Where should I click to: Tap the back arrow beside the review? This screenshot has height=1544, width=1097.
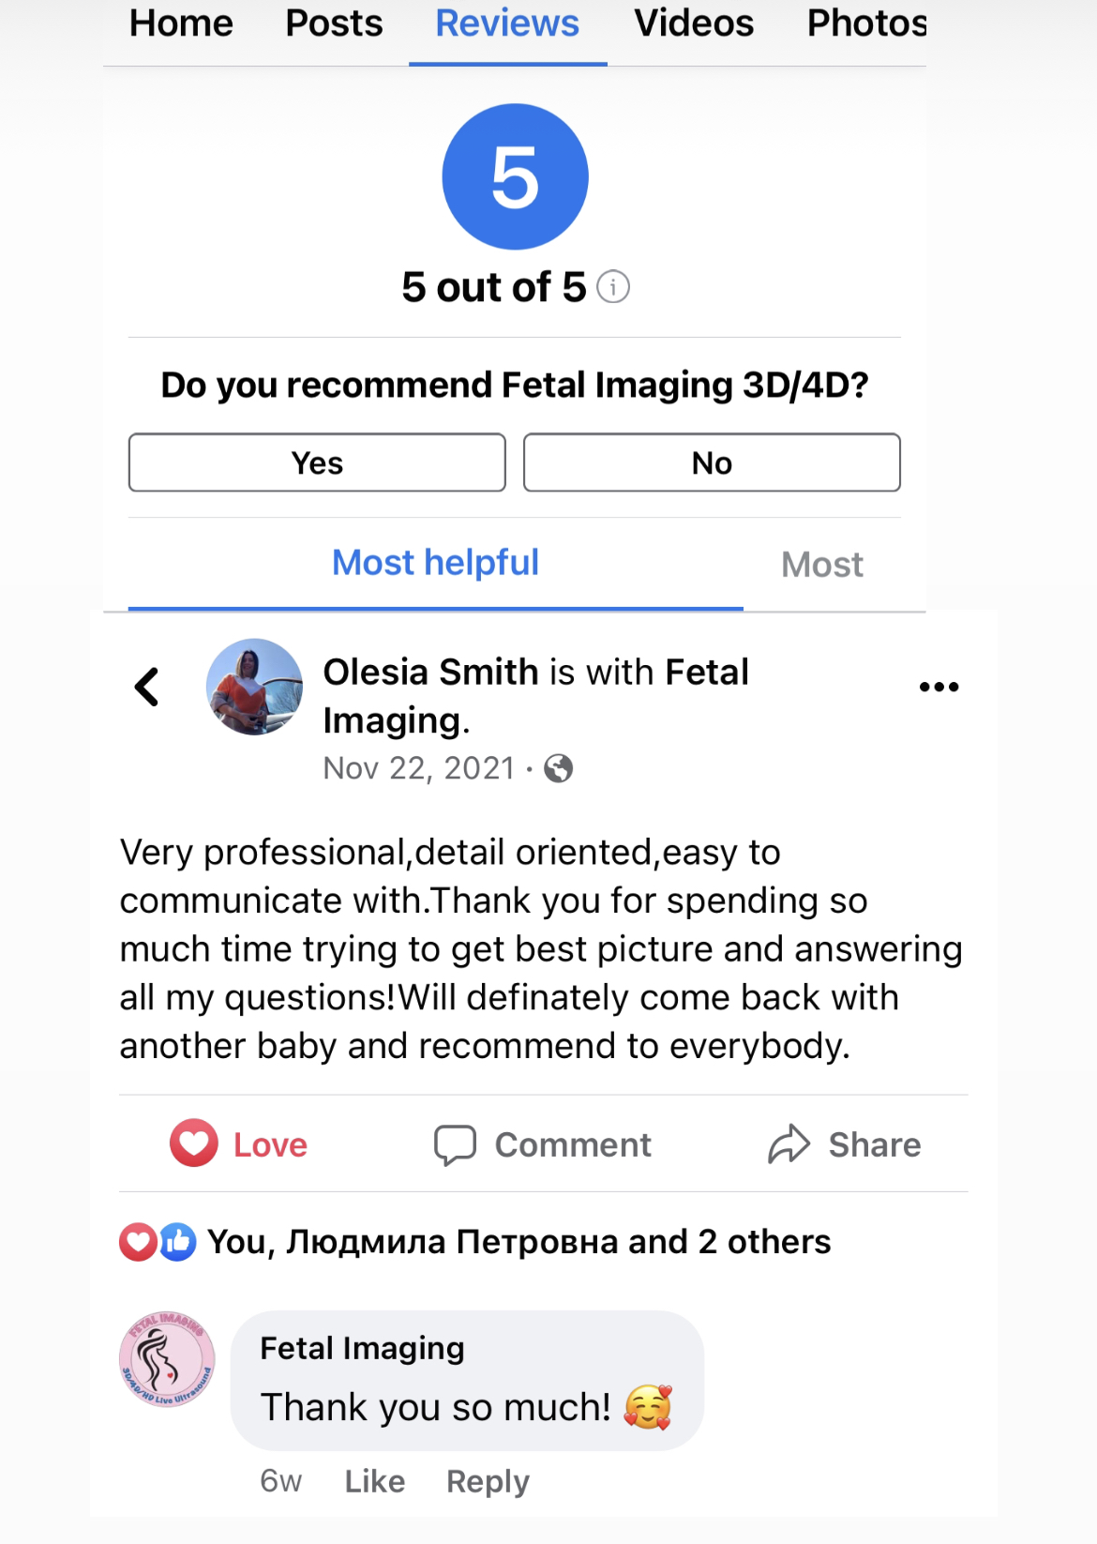pyautogui.click(x=147, y=687)
